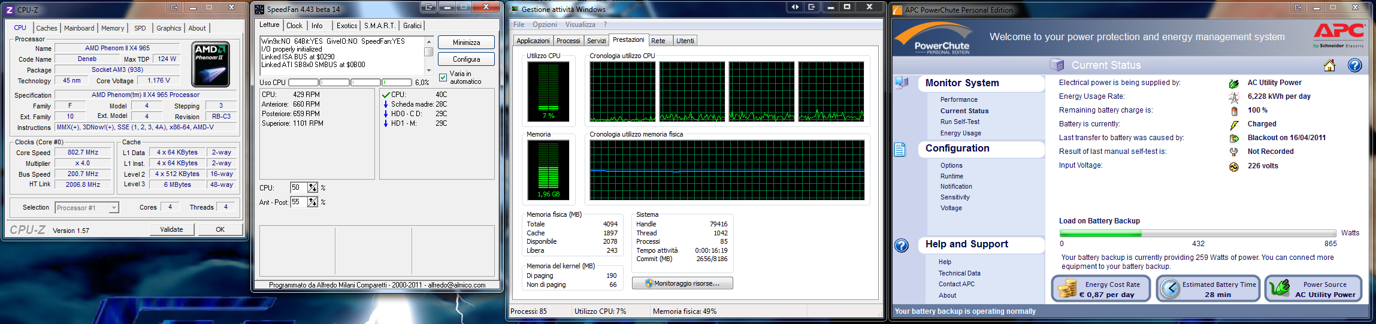The height and width of the screenshot is (324, 1376).
Task: Open the Processor #1 selection dropdown
Action: coord(113,208)
